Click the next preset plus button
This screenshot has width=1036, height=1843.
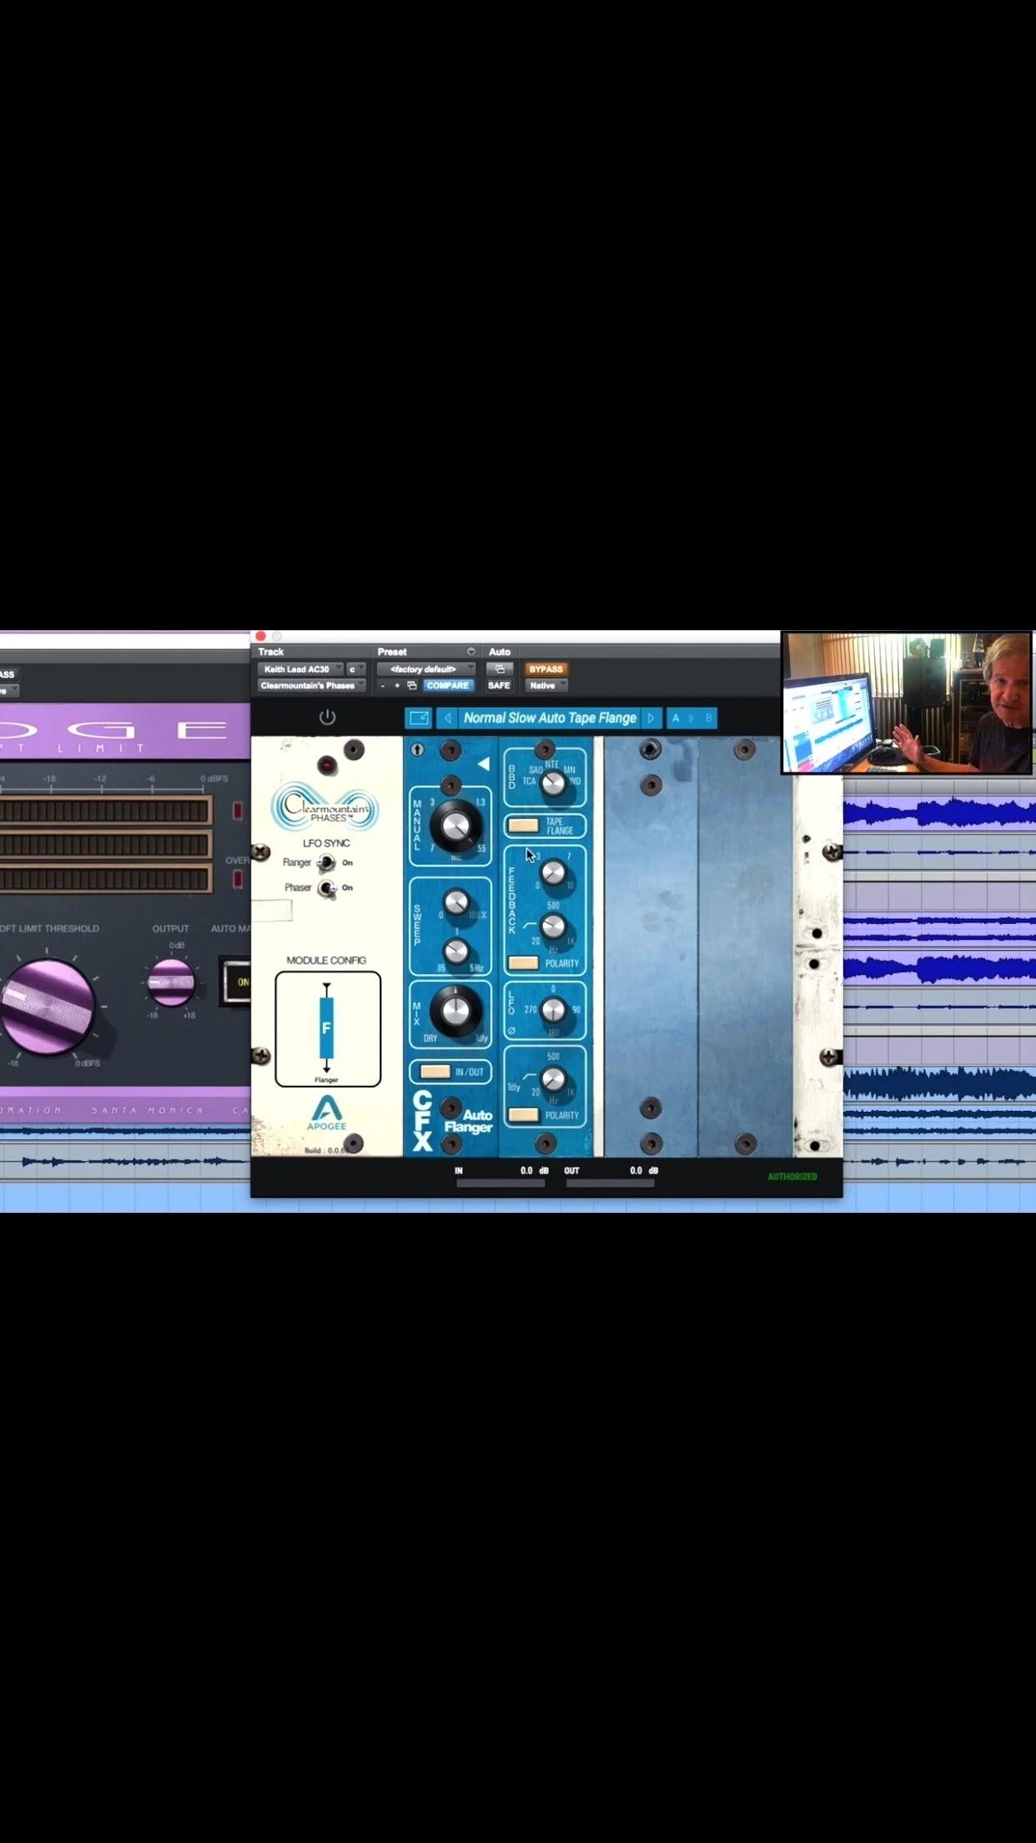[x=397, y=686]
